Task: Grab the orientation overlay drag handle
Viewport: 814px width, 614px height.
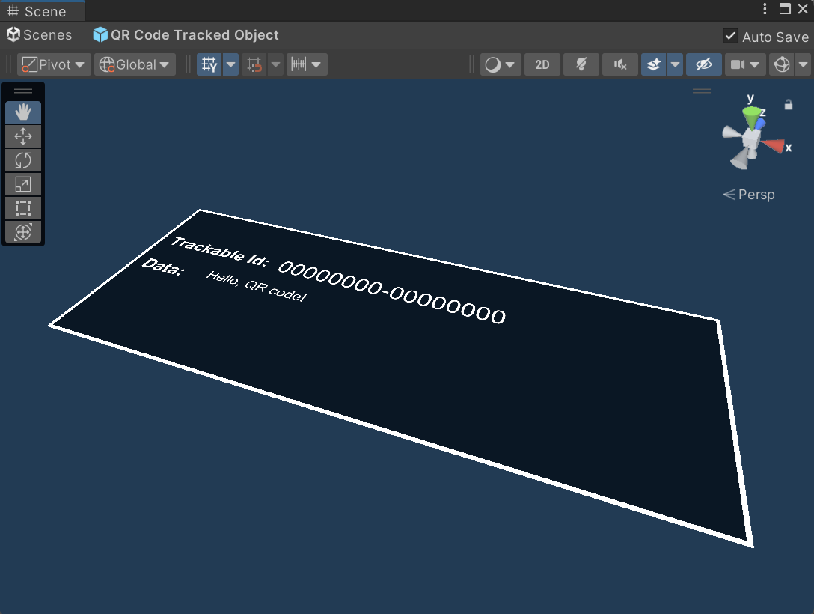Action: coord(702,91)
